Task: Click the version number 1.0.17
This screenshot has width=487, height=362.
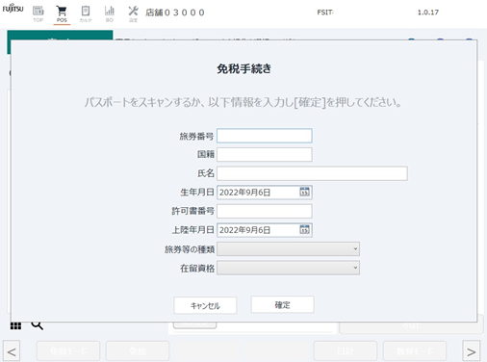Action: 428,13
